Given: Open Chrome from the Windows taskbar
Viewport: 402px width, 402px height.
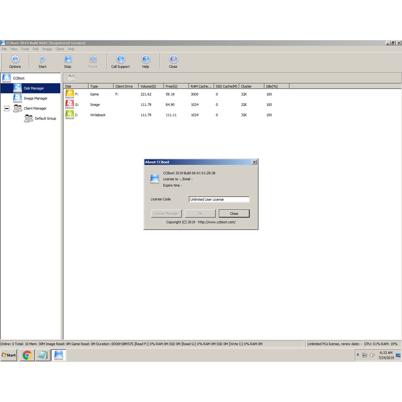Looking at the screenshot, I should (27, 355).
